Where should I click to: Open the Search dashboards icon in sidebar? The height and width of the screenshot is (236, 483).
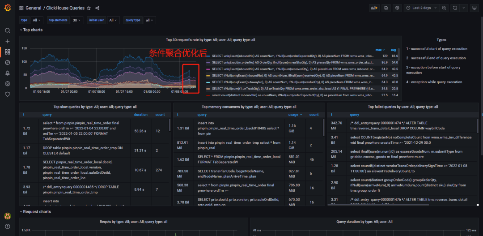click(x=8, y=30)
